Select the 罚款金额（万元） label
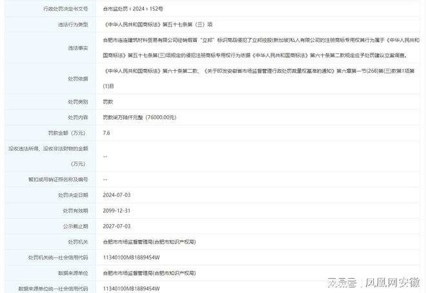 68,133
